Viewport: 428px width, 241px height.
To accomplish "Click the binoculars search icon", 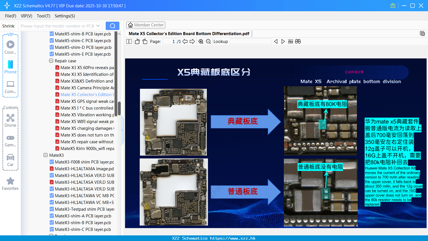I will pyautogui.click(x=298, y=41).
